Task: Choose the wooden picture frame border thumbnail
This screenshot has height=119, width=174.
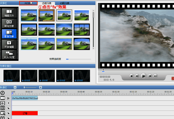Action: (46, 15)
